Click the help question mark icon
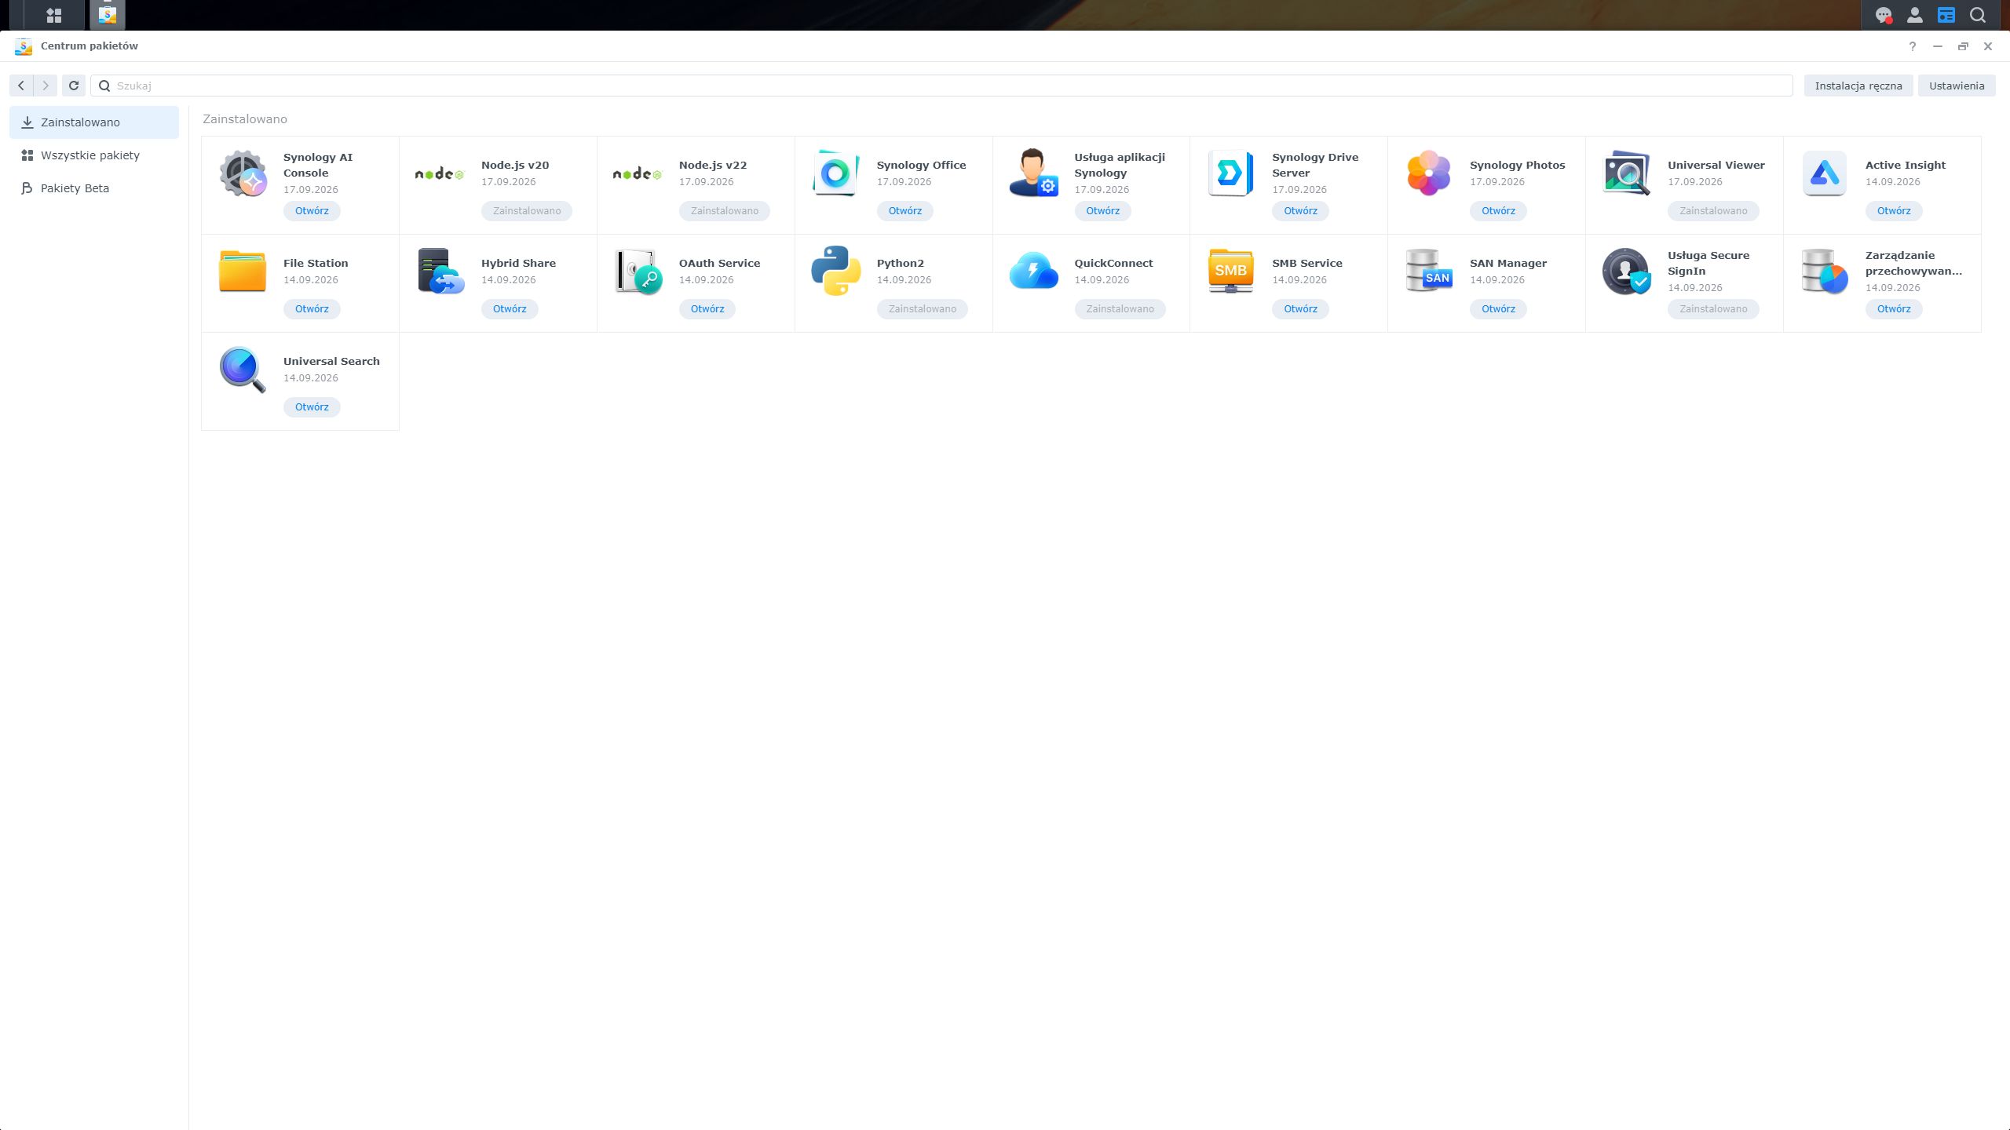Screen dimensions: 2010x1130 point(1913,46)
